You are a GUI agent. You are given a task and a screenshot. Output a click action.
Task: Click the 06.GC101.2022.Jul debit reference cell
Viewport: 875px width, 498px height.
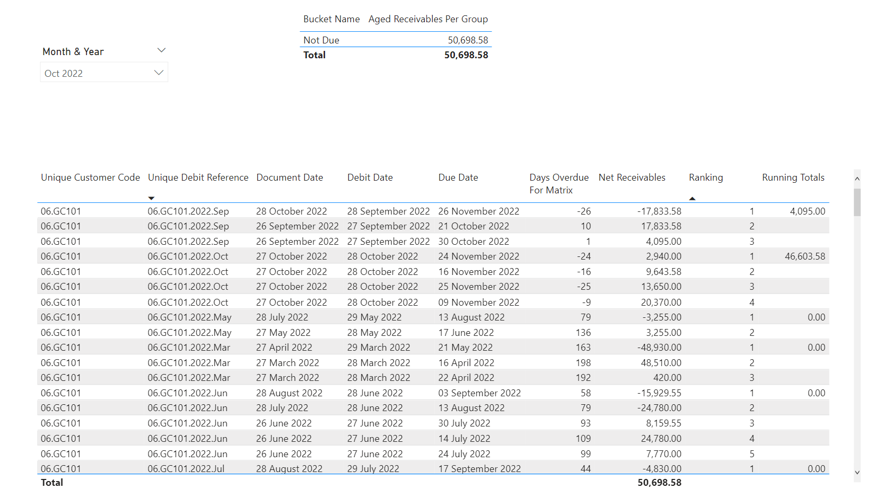[186, 469]
